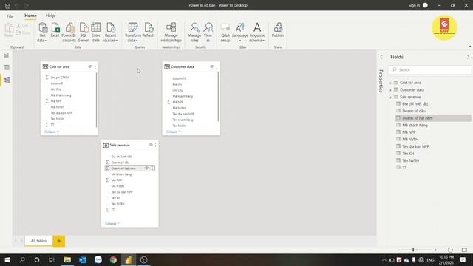
Task: Select Tên KH in Fields pane
Action: [x=408, y=154]
